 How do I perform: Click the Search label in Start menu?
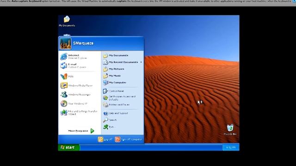113,120
